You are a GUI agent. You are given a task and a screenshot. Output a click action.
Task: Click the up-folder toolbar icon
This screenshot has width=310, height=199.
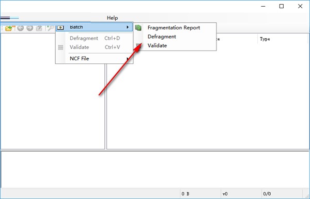39,28
